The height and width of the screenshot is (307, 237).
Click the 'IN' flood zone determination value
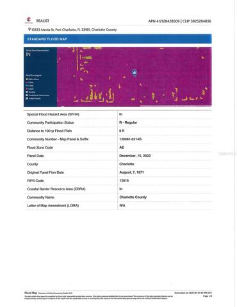[x=28, y=54]
